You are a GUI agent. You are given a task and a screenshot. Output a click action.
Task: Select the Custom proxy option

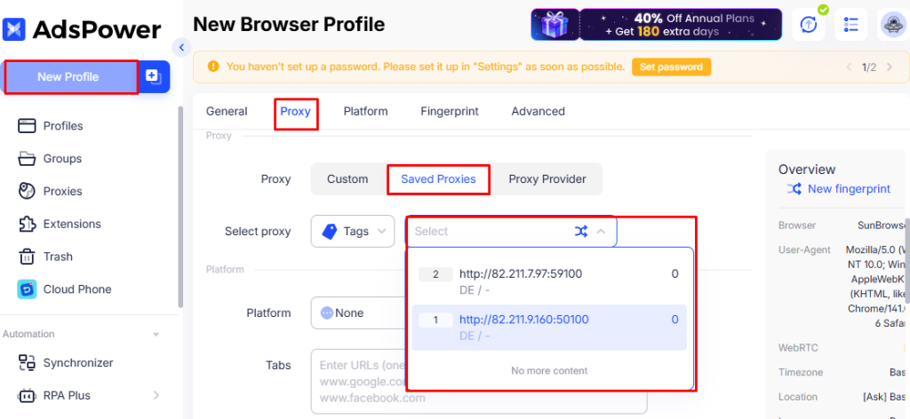[347, 179]
